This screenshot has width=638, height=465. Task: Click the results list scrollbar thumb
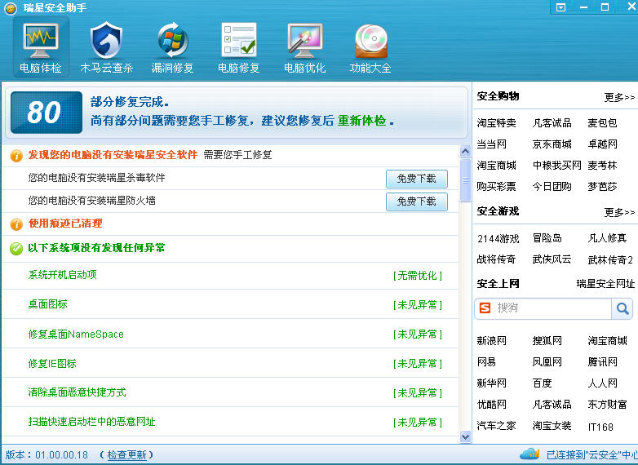pyautogui.click(x=465, y=180)
